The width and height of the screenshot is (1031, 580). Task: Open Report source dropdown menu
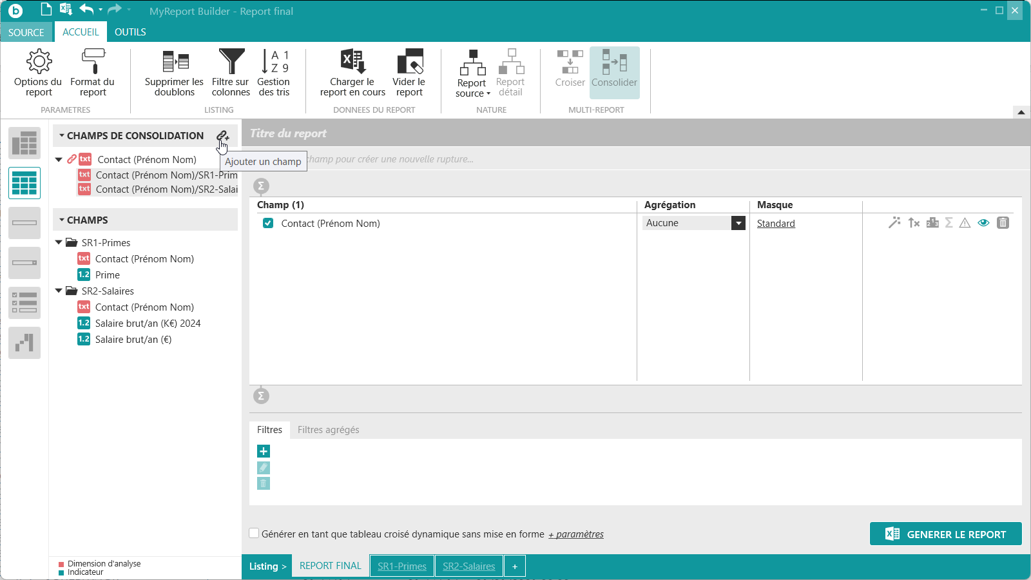[473, 88]
